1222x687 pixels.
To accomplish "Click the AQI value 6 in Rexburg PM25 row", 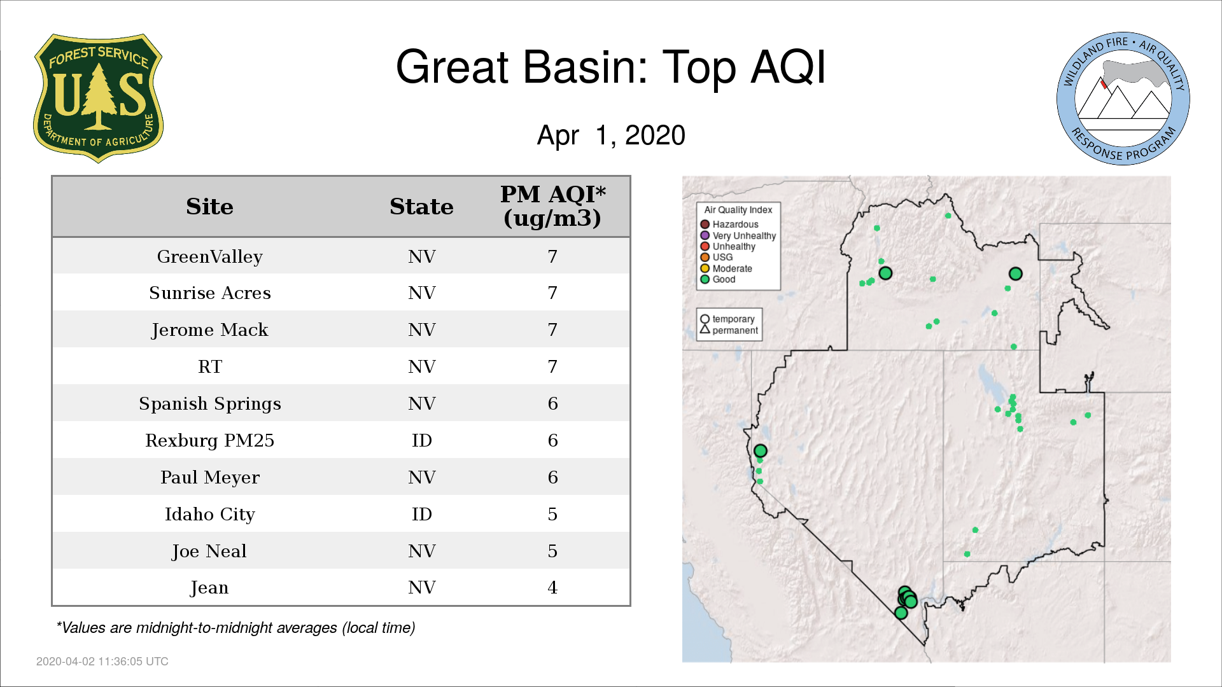I will [x=552, y=440].
